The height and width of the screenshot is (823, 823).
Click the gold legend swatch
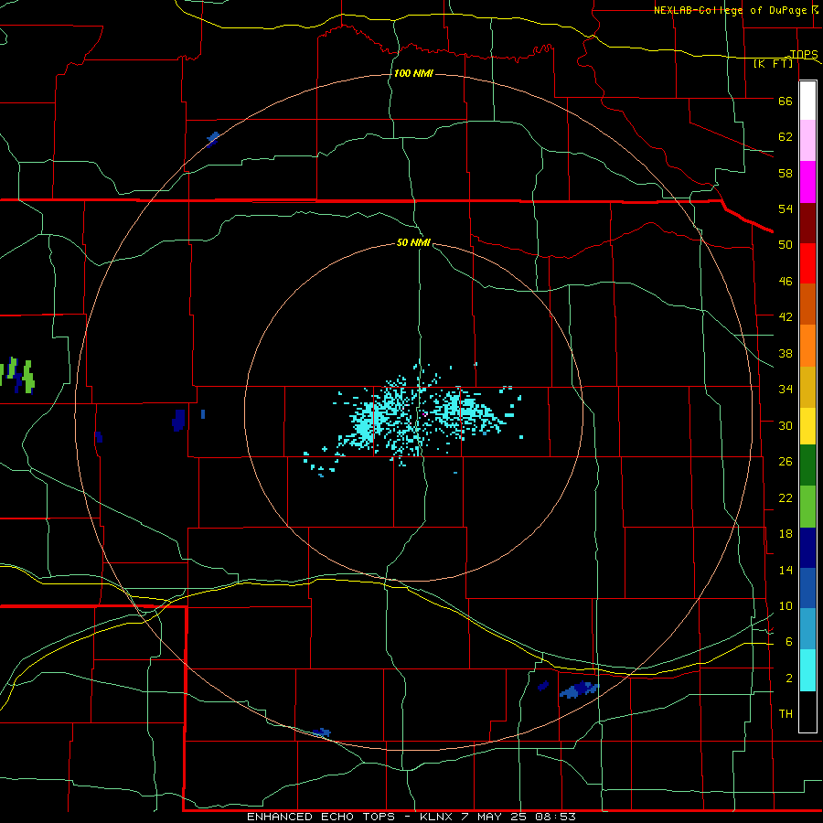pyautogui.click(x=807, y=387)
